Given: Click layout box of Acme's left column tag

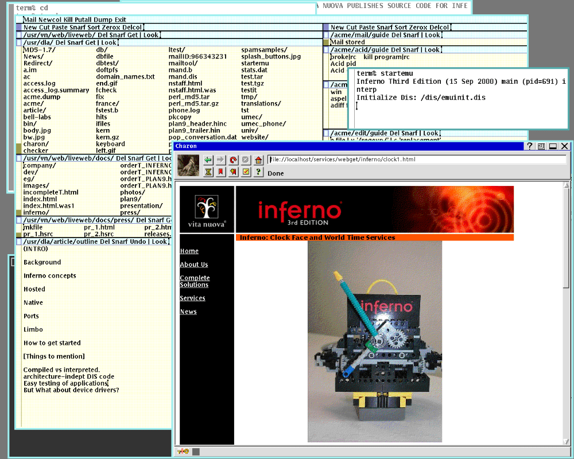Looking at the screenshot, I should coord(19,27).
